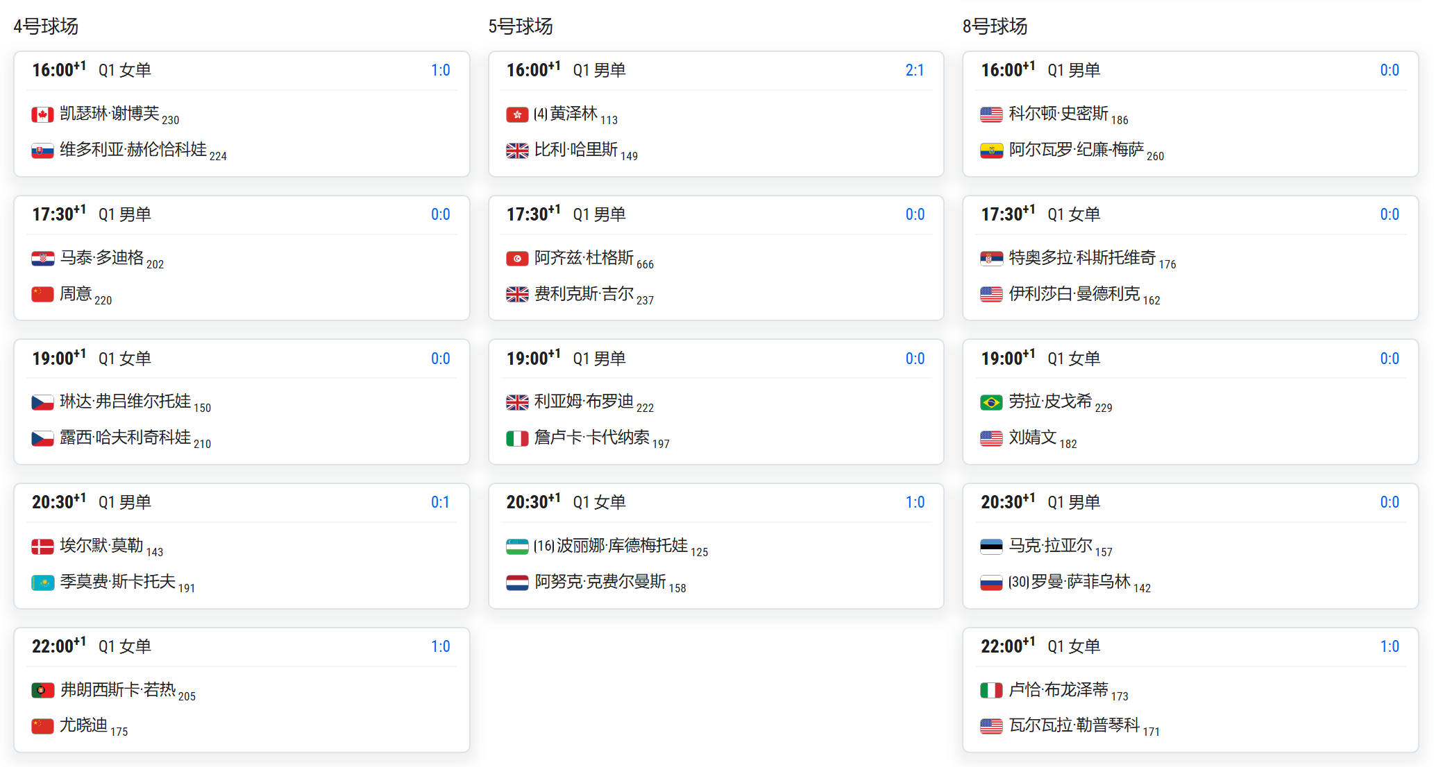1434x767 pixels.
Task: Open score 2:1 of Court 5 16:00 match
Action: (x=915, y=70)
